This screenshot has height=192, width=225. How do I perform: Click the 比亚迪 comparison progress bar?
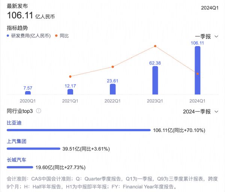point(79,130)
